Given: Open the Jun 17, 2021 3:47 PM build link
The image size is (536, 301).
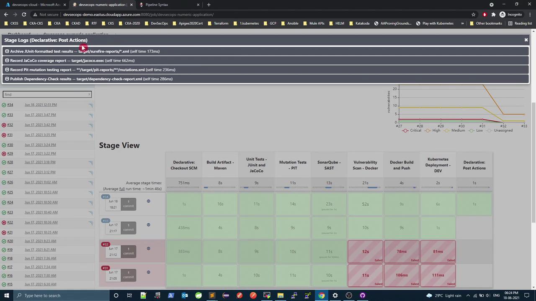Looking at the screenshot, I should 40,115.
